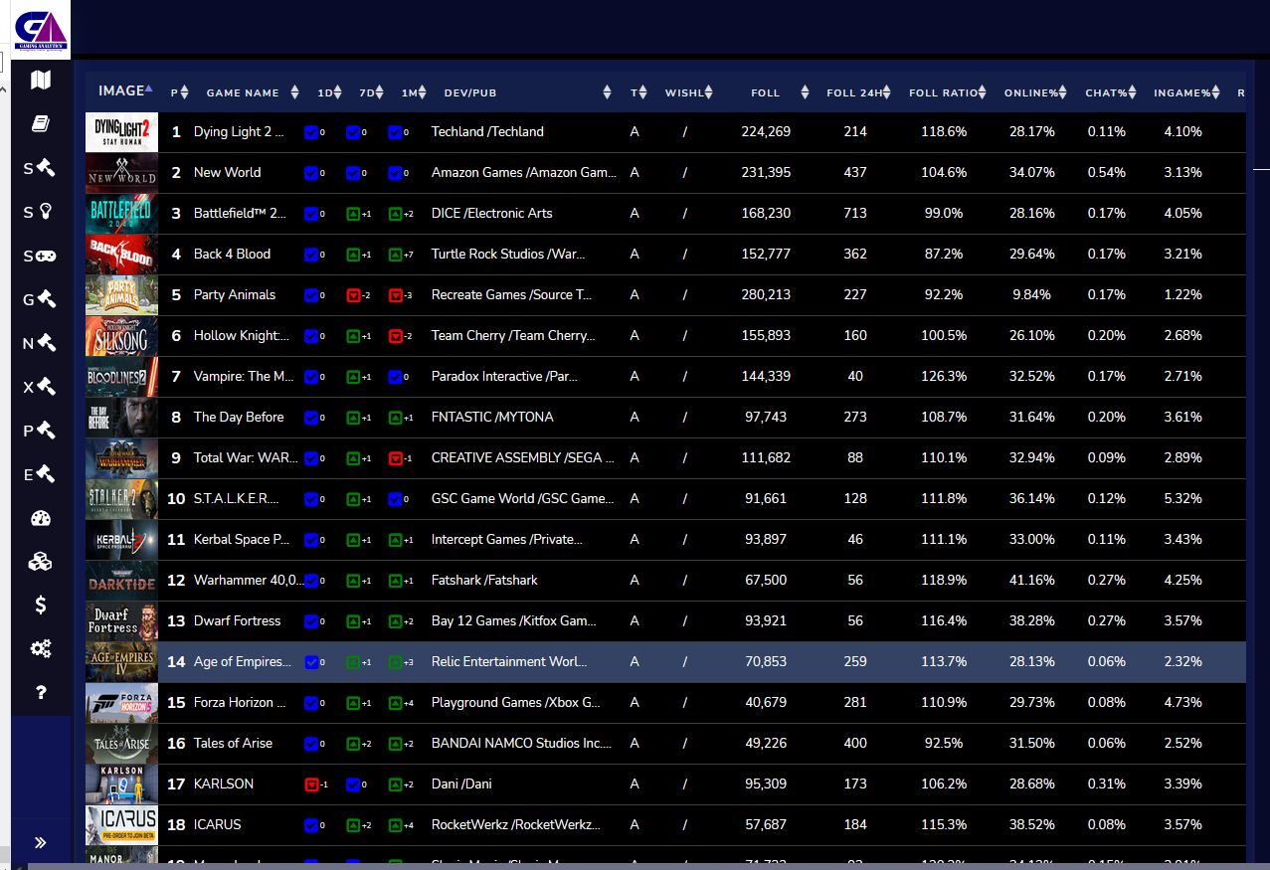The width and height of the screenshot is (1270, 870).
Task: Open the question mark help icon
Action: (x=41, y=692)
